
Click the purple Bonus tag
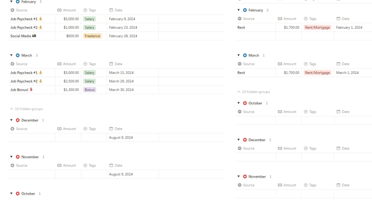tap(90, 90)
